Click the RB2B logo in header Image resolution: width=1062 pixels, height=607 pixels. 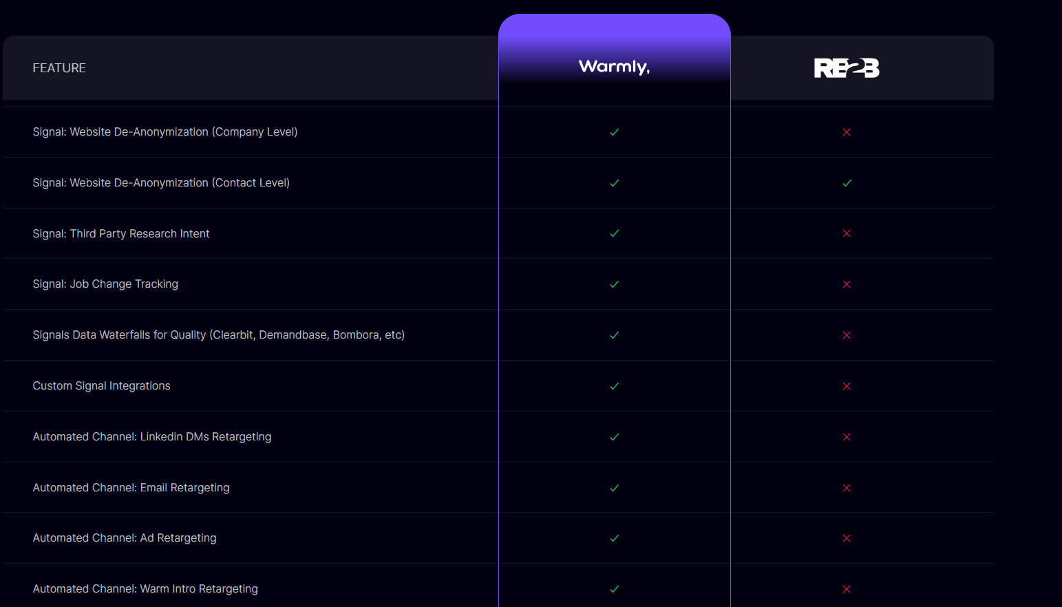pos(847,68)
